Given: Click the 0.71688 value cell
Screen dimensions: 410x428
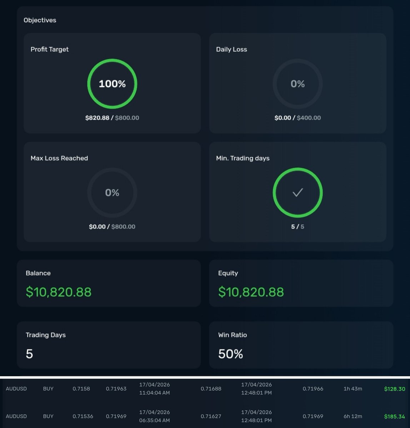Looking at the screenshot, I should (211, 389).
